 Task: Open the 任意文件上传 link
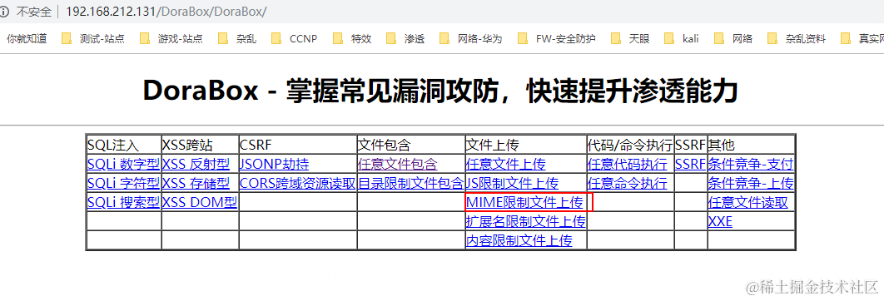click(x=506, y=164)
